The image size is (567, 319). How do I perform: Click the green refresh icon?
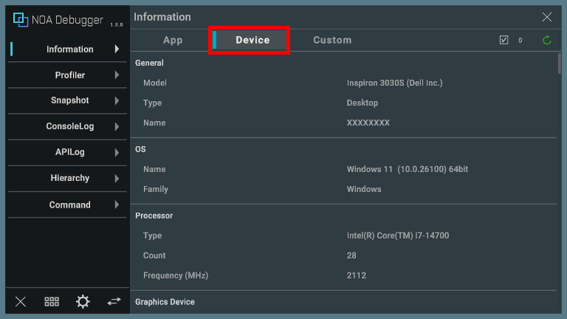[x=547, y=41]
